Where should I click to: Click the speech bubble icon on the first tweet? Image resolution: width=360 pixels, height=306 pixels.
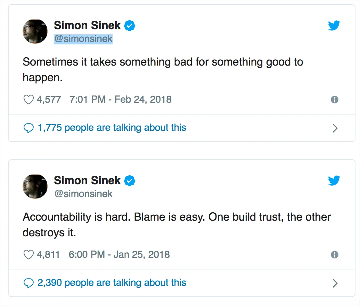(x=29, y=128)
